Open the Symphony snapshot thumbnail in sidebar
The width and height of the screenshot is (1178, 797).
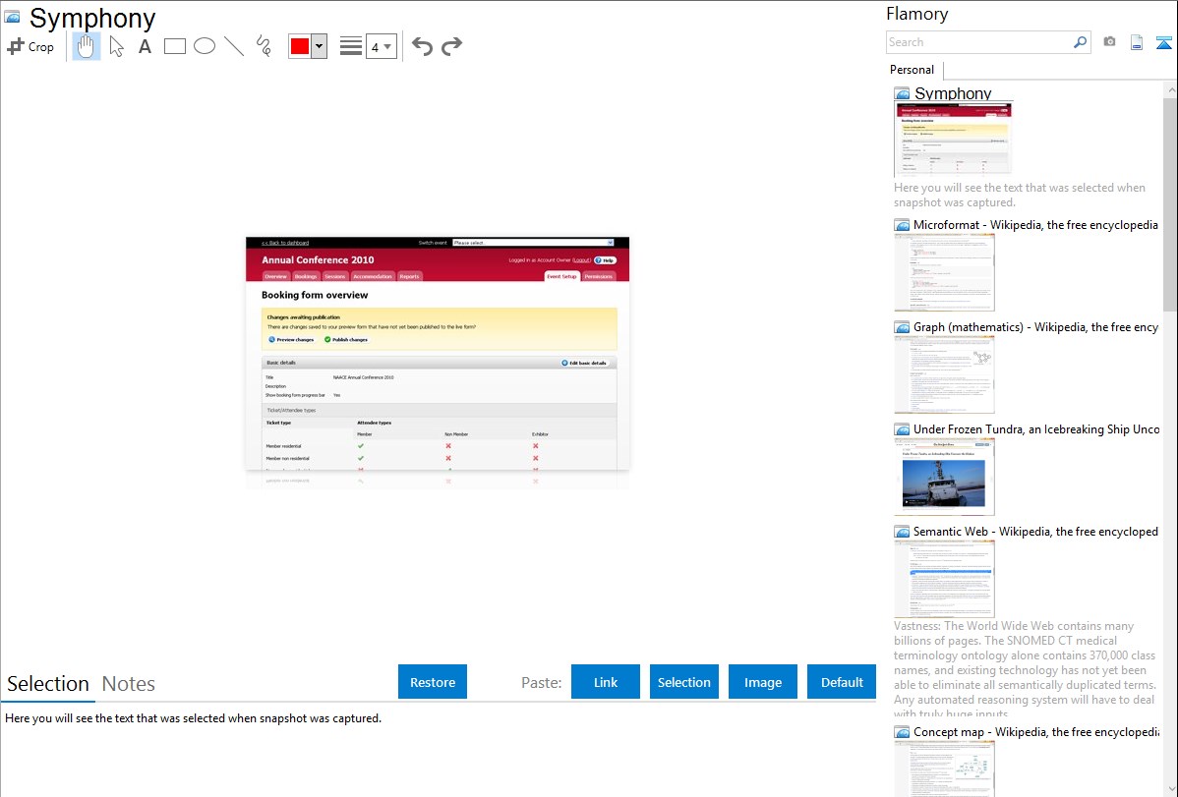[x=954, y=139]
